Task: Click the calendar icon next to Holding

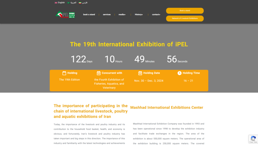Action: tap(64, 73)
